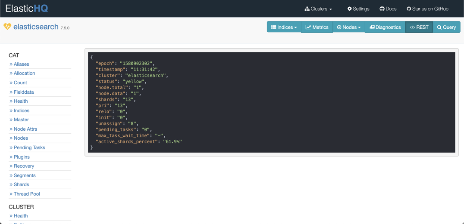This screenshot has width=464, height=224.
Task: Click the "pending_tasks" line in JSON
Action: (x=123, y=129)
